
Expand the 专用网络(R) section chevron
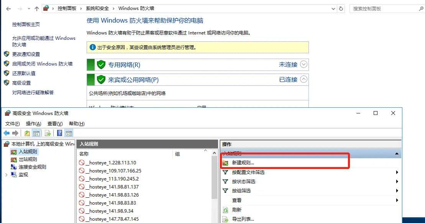coord(303,65)
